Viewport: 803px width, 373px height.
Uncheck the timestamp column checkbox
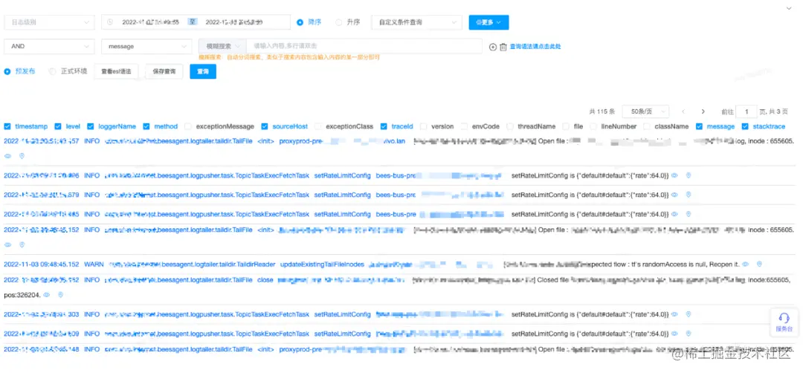(7, 126)
